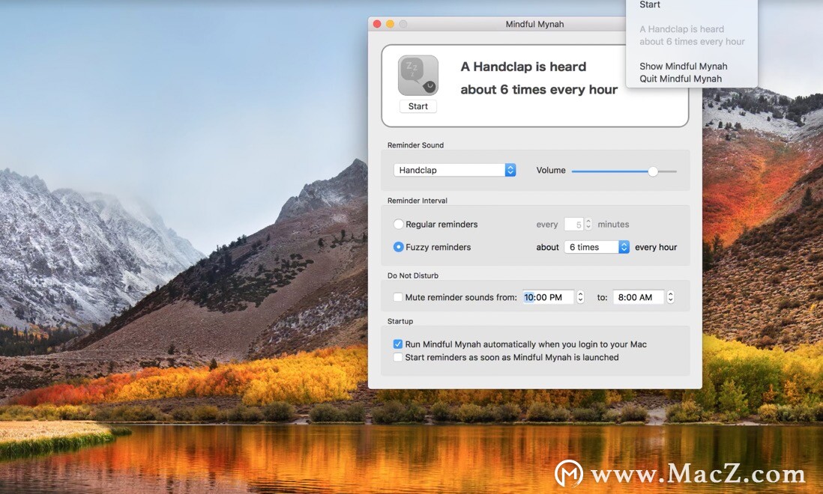
Task: Click the 10:00 PM mute start time field
Action: point(548,297)
